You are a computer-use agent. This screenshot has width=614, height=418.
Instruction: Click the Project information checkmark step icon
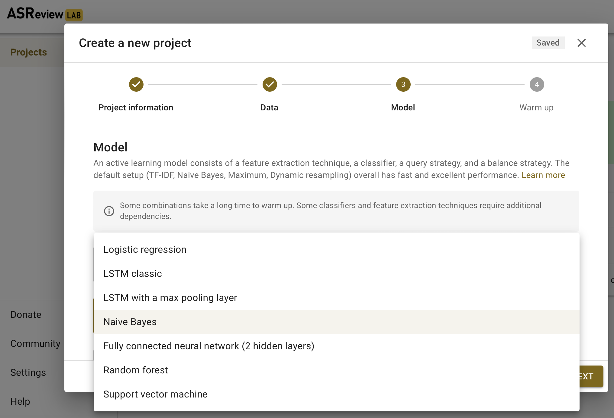pyautogui.click(x=136, y=84)
